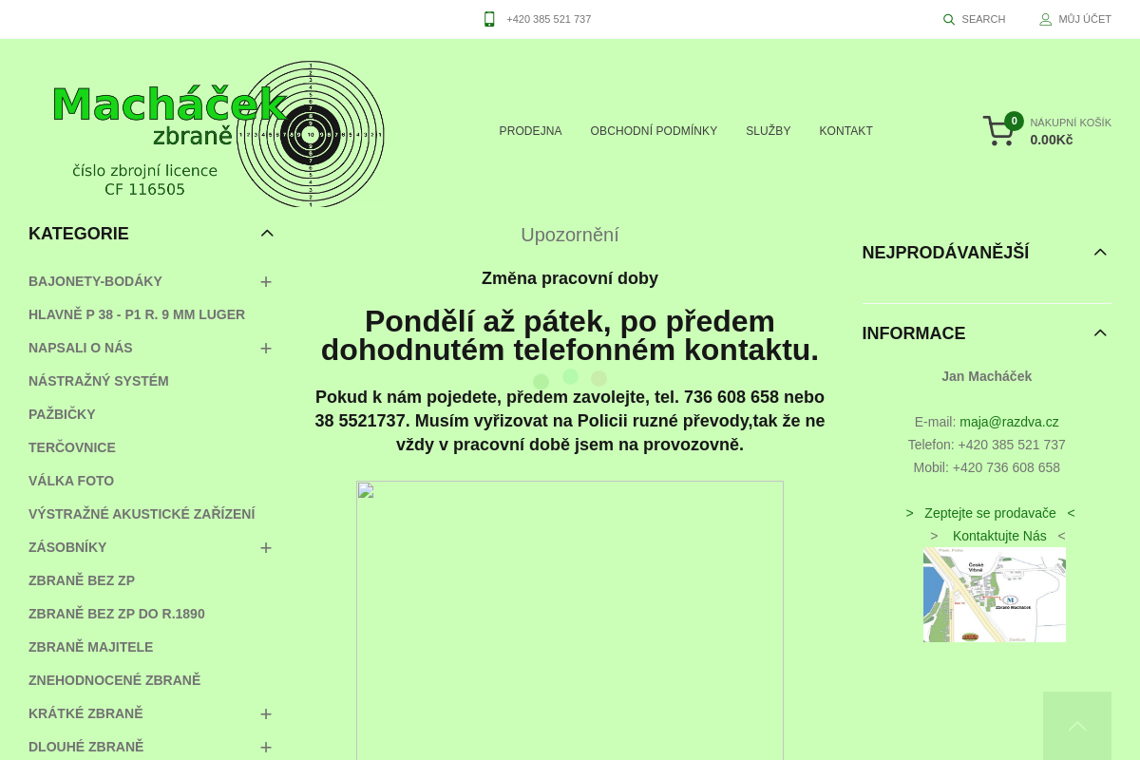The image size is (1140, 760).
Task: Expand the Bajonety-Bodáky category
Action: (266, 282)
